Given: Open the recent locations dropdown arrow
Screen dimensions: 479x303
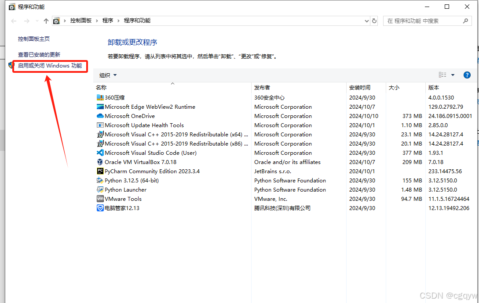Looking at the screenshot, I should point(37,21).
